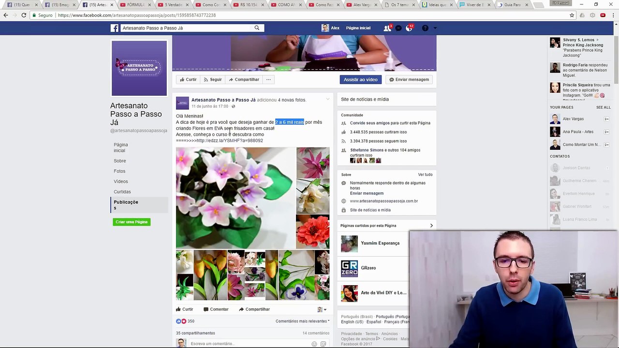619x348 pixels.
Task: Click the browser address bar
Action: tap(300, 15)
